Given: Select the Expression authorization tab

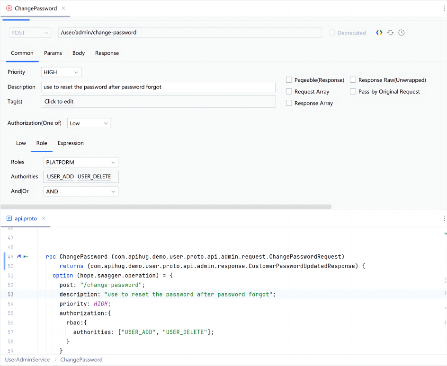Looking at the screenshot, I should pos(71,143).
